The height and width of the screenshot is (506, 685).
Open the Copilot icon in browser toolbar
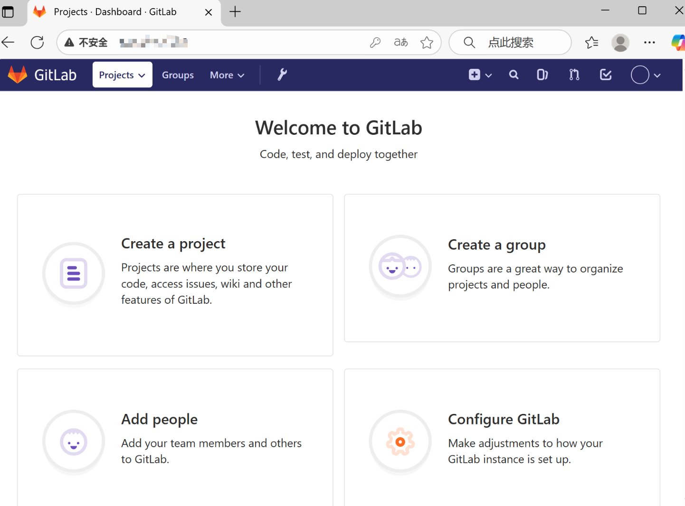pos(678,42)
